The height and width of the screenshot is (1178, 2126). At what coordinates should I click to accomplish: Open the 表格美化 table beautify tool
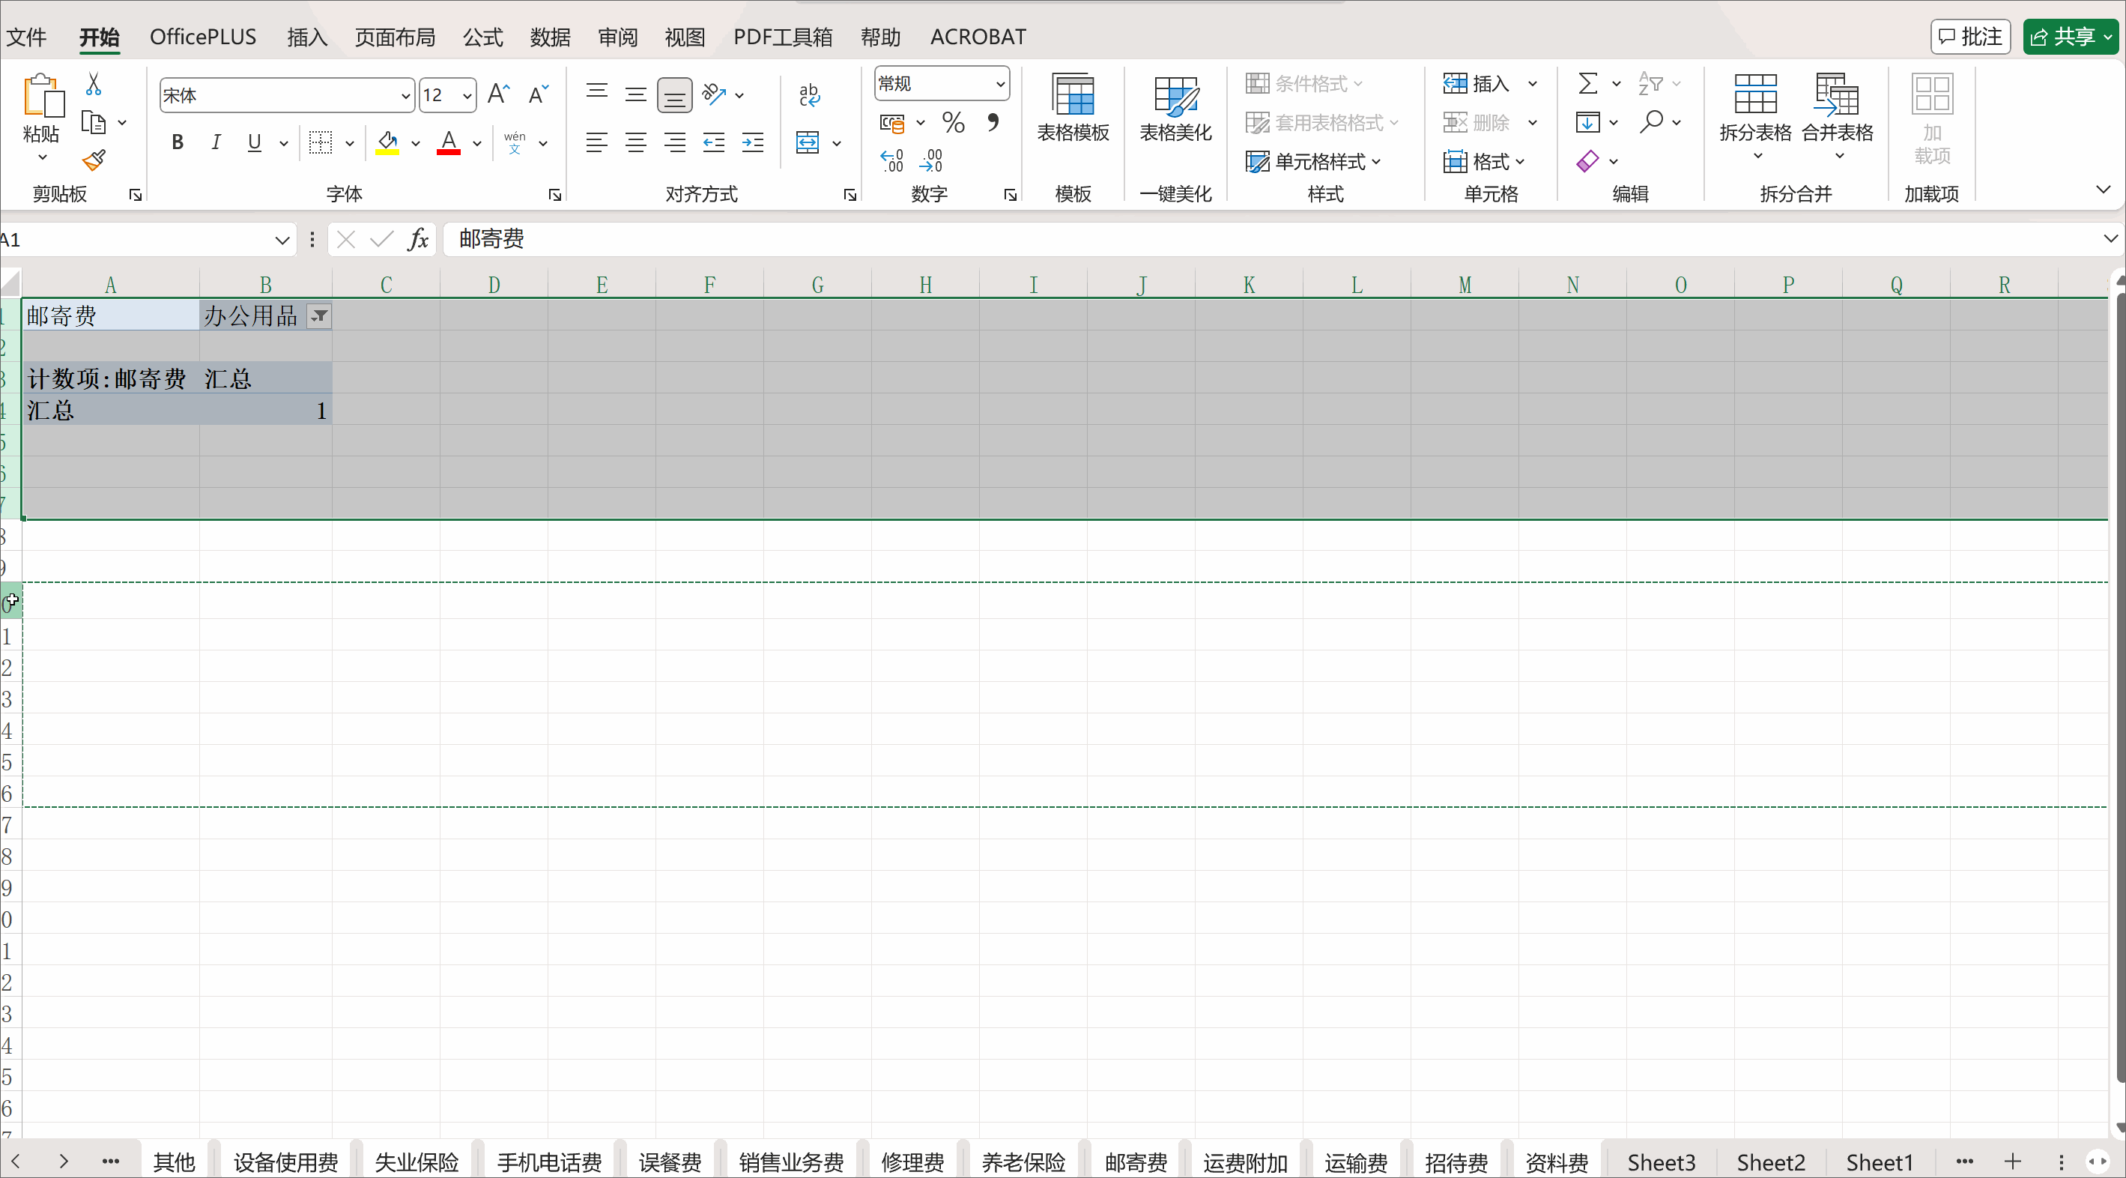[1175, 109]
